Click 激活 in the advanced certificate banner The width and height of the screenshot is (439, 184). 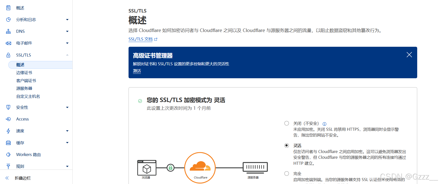137,71
